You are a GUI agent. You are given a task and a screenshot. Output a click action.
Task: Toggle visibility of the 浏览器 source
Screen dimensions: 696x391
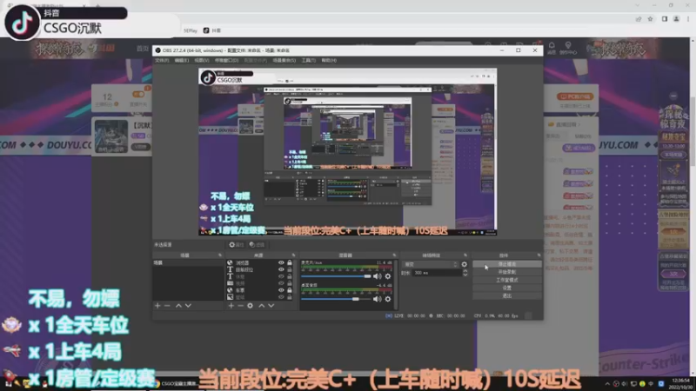pos(281,263)
